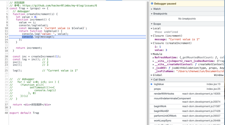This screenshot has height=125, width=225.
Task: Click line number 25 in the gutter
Action: (x=6, y=71)
